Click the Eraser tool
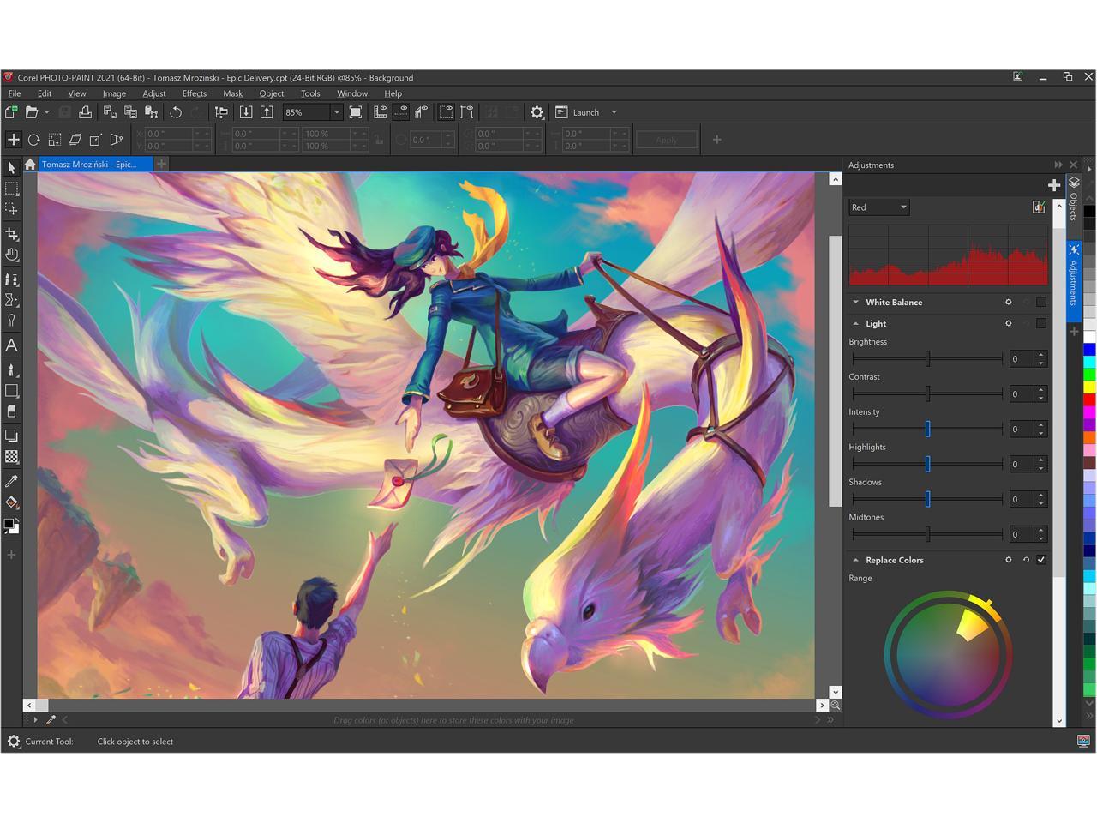 point(12,411)
